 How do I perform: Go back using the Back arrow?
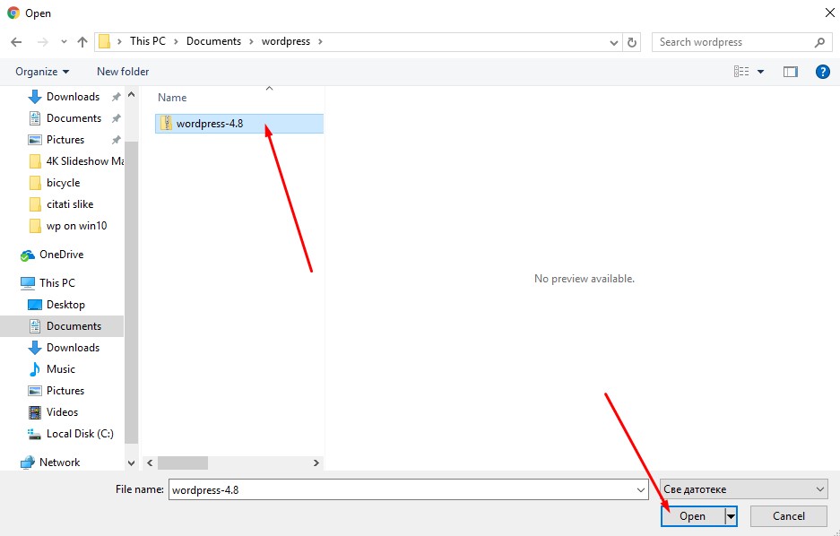pyautogui.click(x=16, y=42)
